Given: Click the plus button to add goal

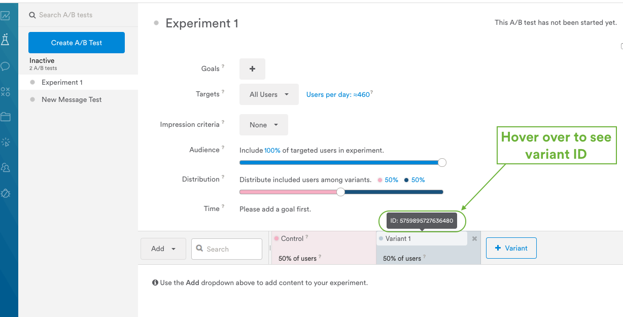Looking at the screenshot, I should tap(252, 69).
